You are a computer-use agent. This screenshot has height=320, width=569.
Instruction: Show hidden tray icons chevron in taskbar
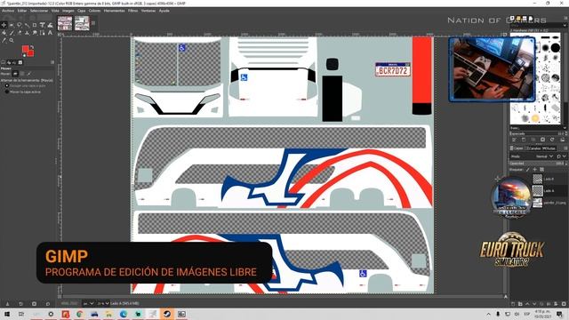[x=488, y=314]
